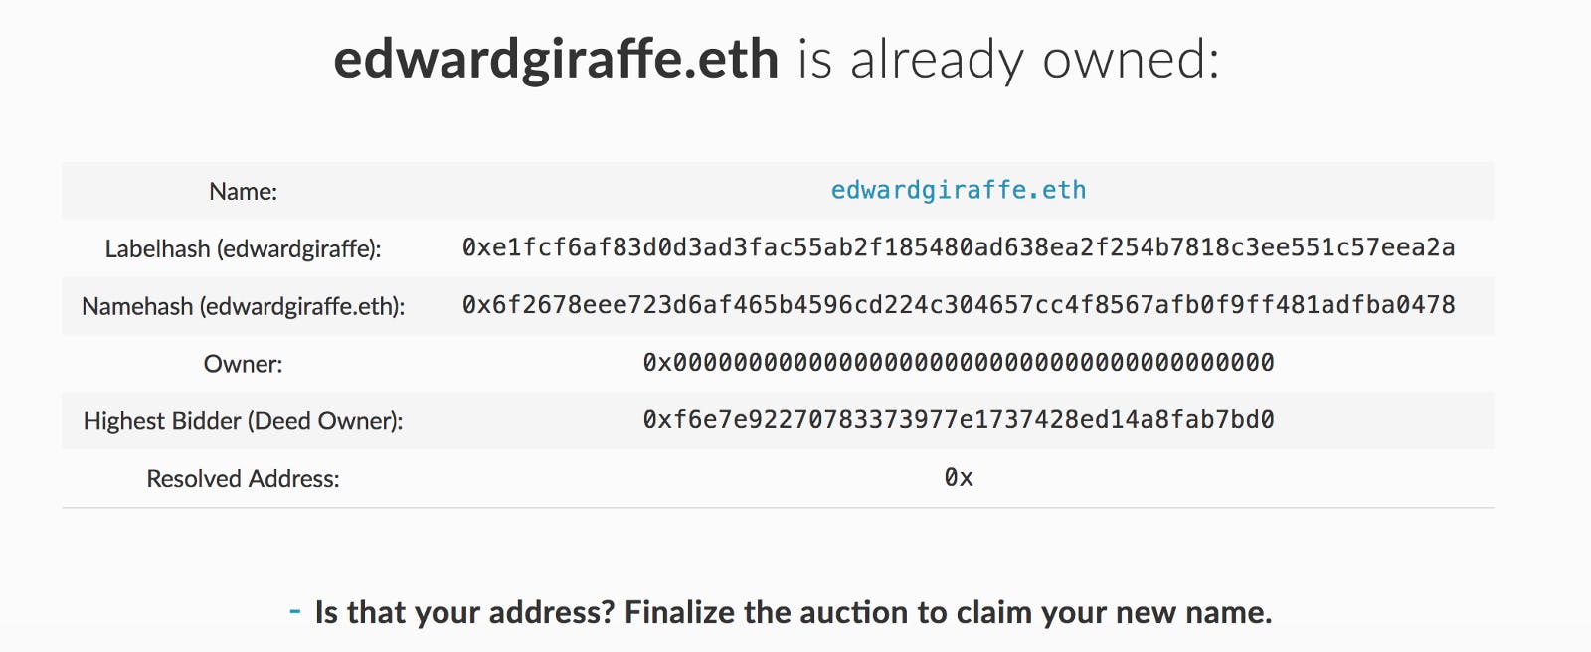Click 'is already owned' heading text
Screen dimensions: 1591x652
coord(1004,60)
